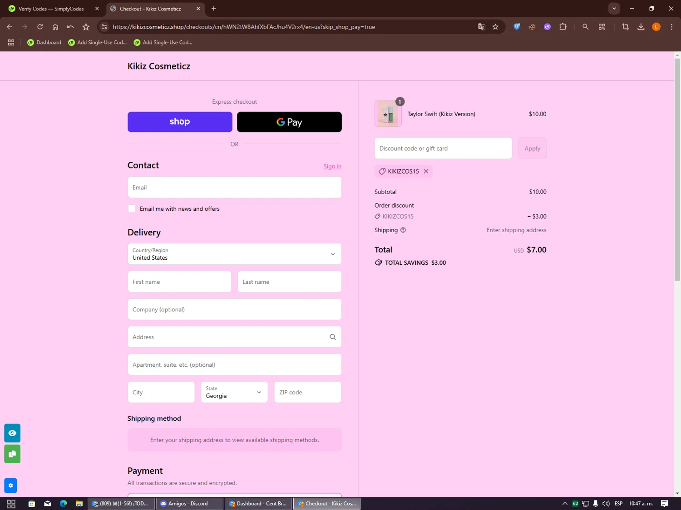
Task: Click the Sign in link
Action: click(x=332, y=166)
